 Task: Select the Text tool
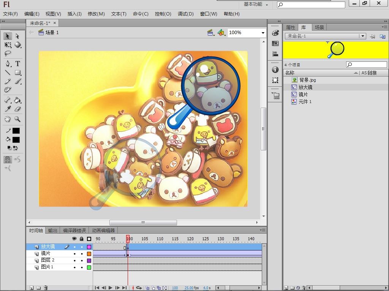coord(17,63)
